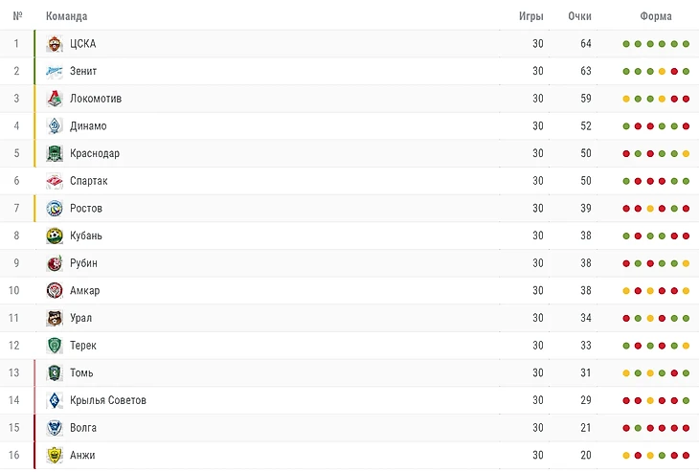699x472 pixels.
Task: Click the Волга team name
Action: click(83, 428)
